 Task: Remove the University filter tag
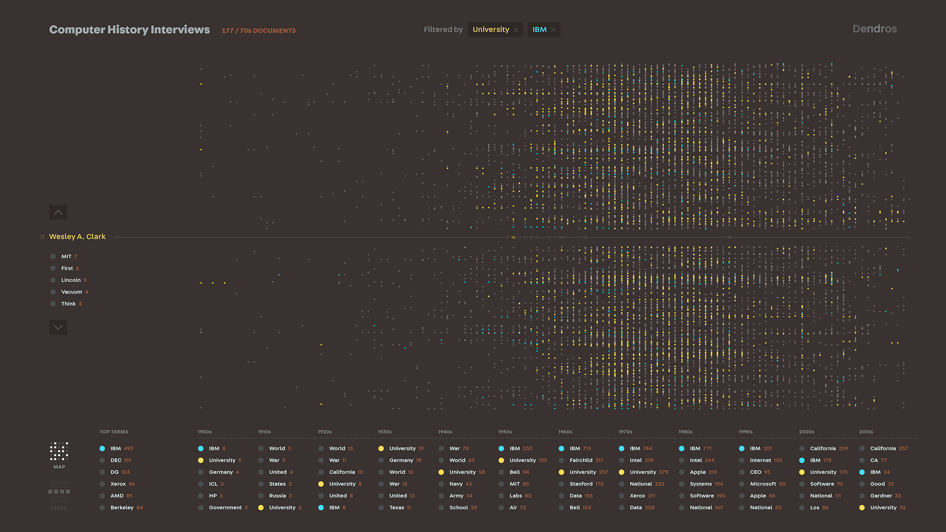point(516,30)
